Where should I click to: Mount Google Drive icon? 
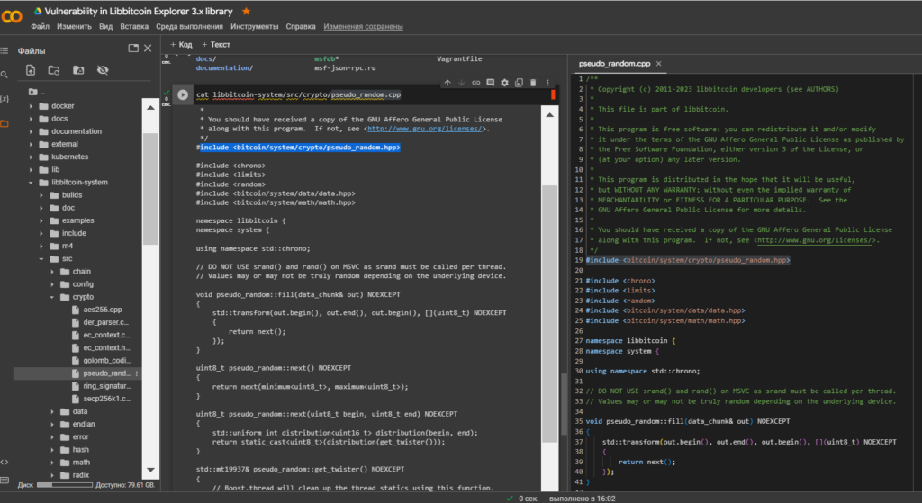point(78,70)
